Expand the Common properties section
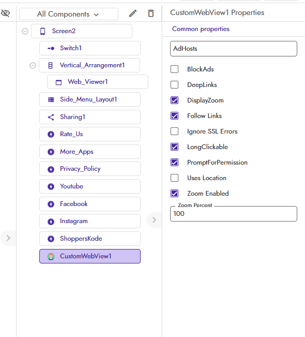The width and height of the screenshot is (305, 337). [x=201, y=29]
